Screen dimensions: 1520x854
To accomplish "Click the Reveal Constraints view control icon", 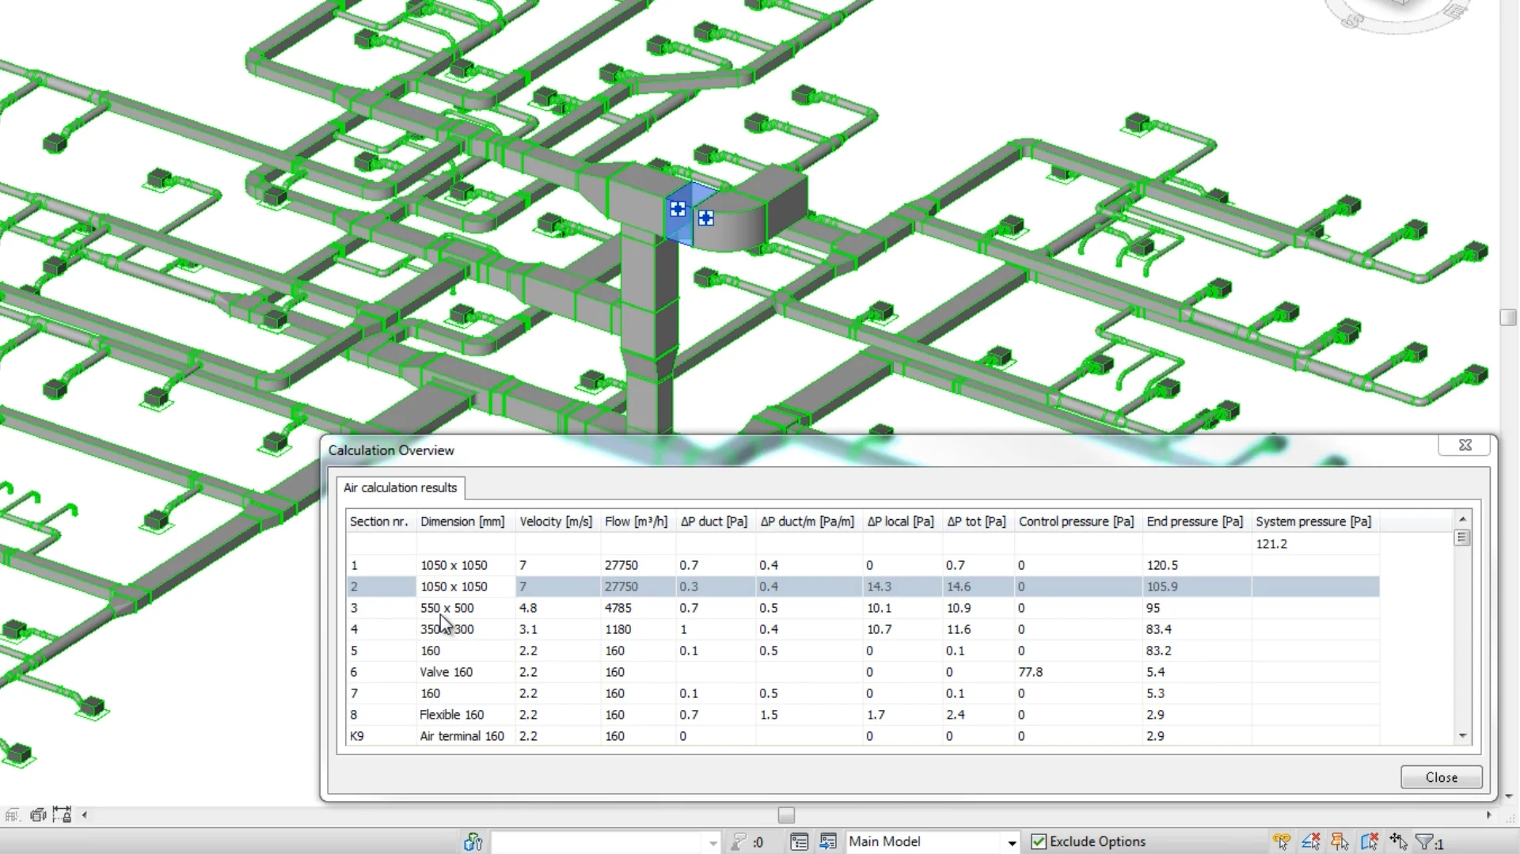I will pos(62,814).
